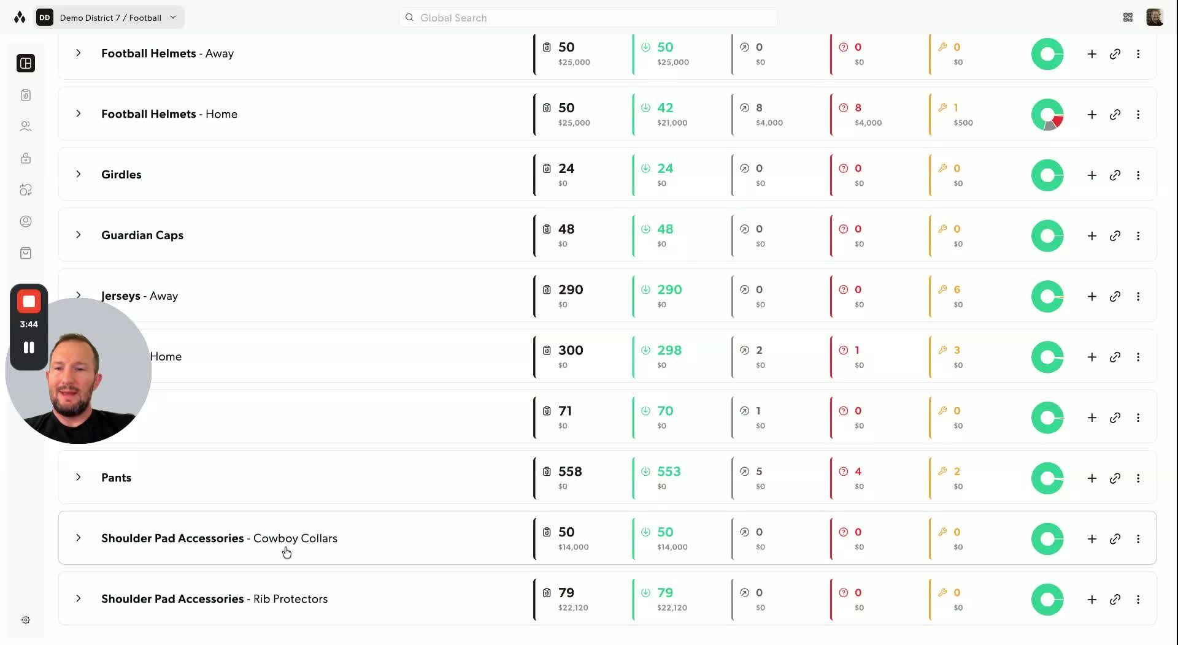The height and width of the screenshot is (645, 1178).
Task: Click the 42 available count for Helmets Home
Action: [665, 108]
